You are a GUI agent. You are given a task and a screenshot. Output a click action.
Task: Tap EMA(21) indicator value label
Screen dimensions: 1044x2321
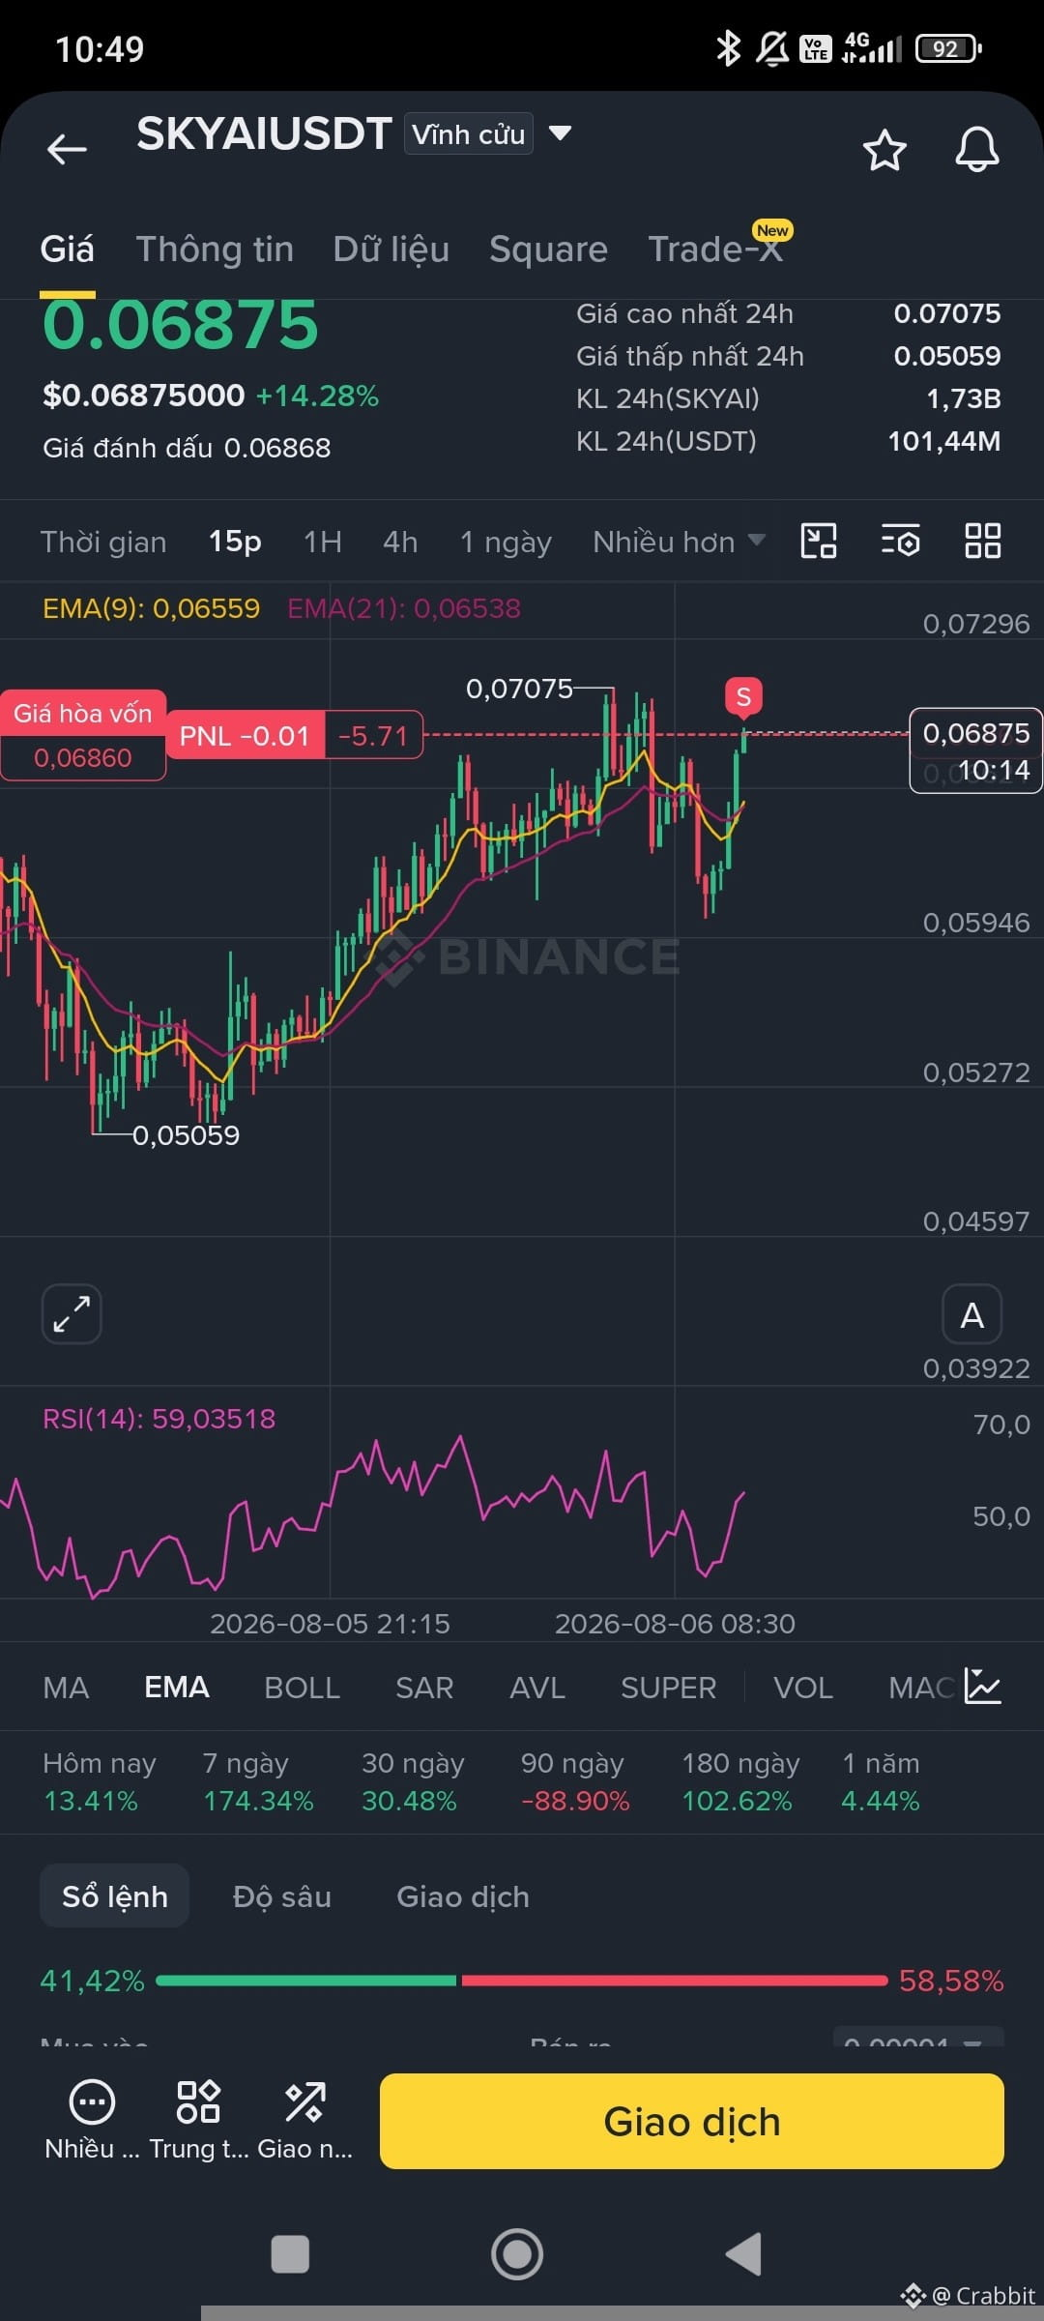click(404, 608)
